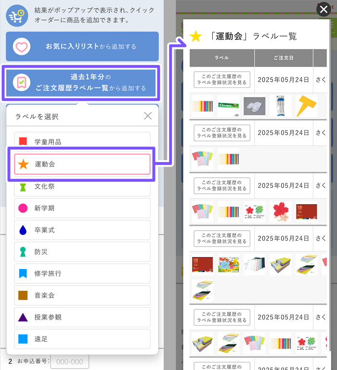Close the label selection popup with X

148,116
